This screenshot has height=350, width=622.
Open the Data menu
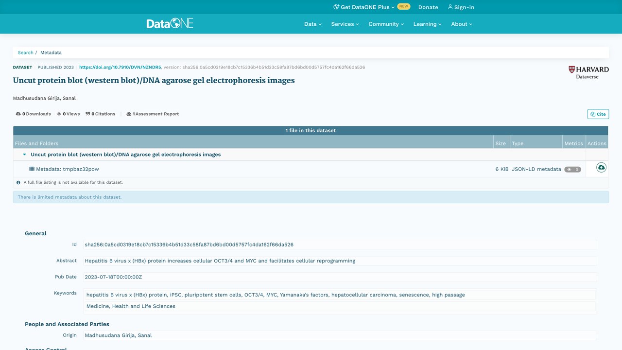313,24
